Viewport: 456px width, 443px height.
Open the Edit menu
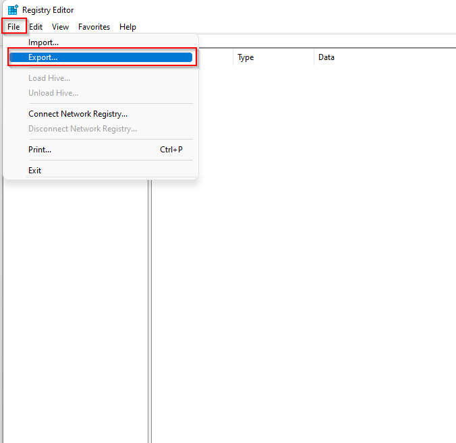[x=36, y=27]
